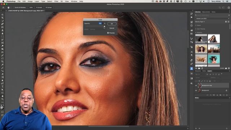Open the History panel icon

192,14
